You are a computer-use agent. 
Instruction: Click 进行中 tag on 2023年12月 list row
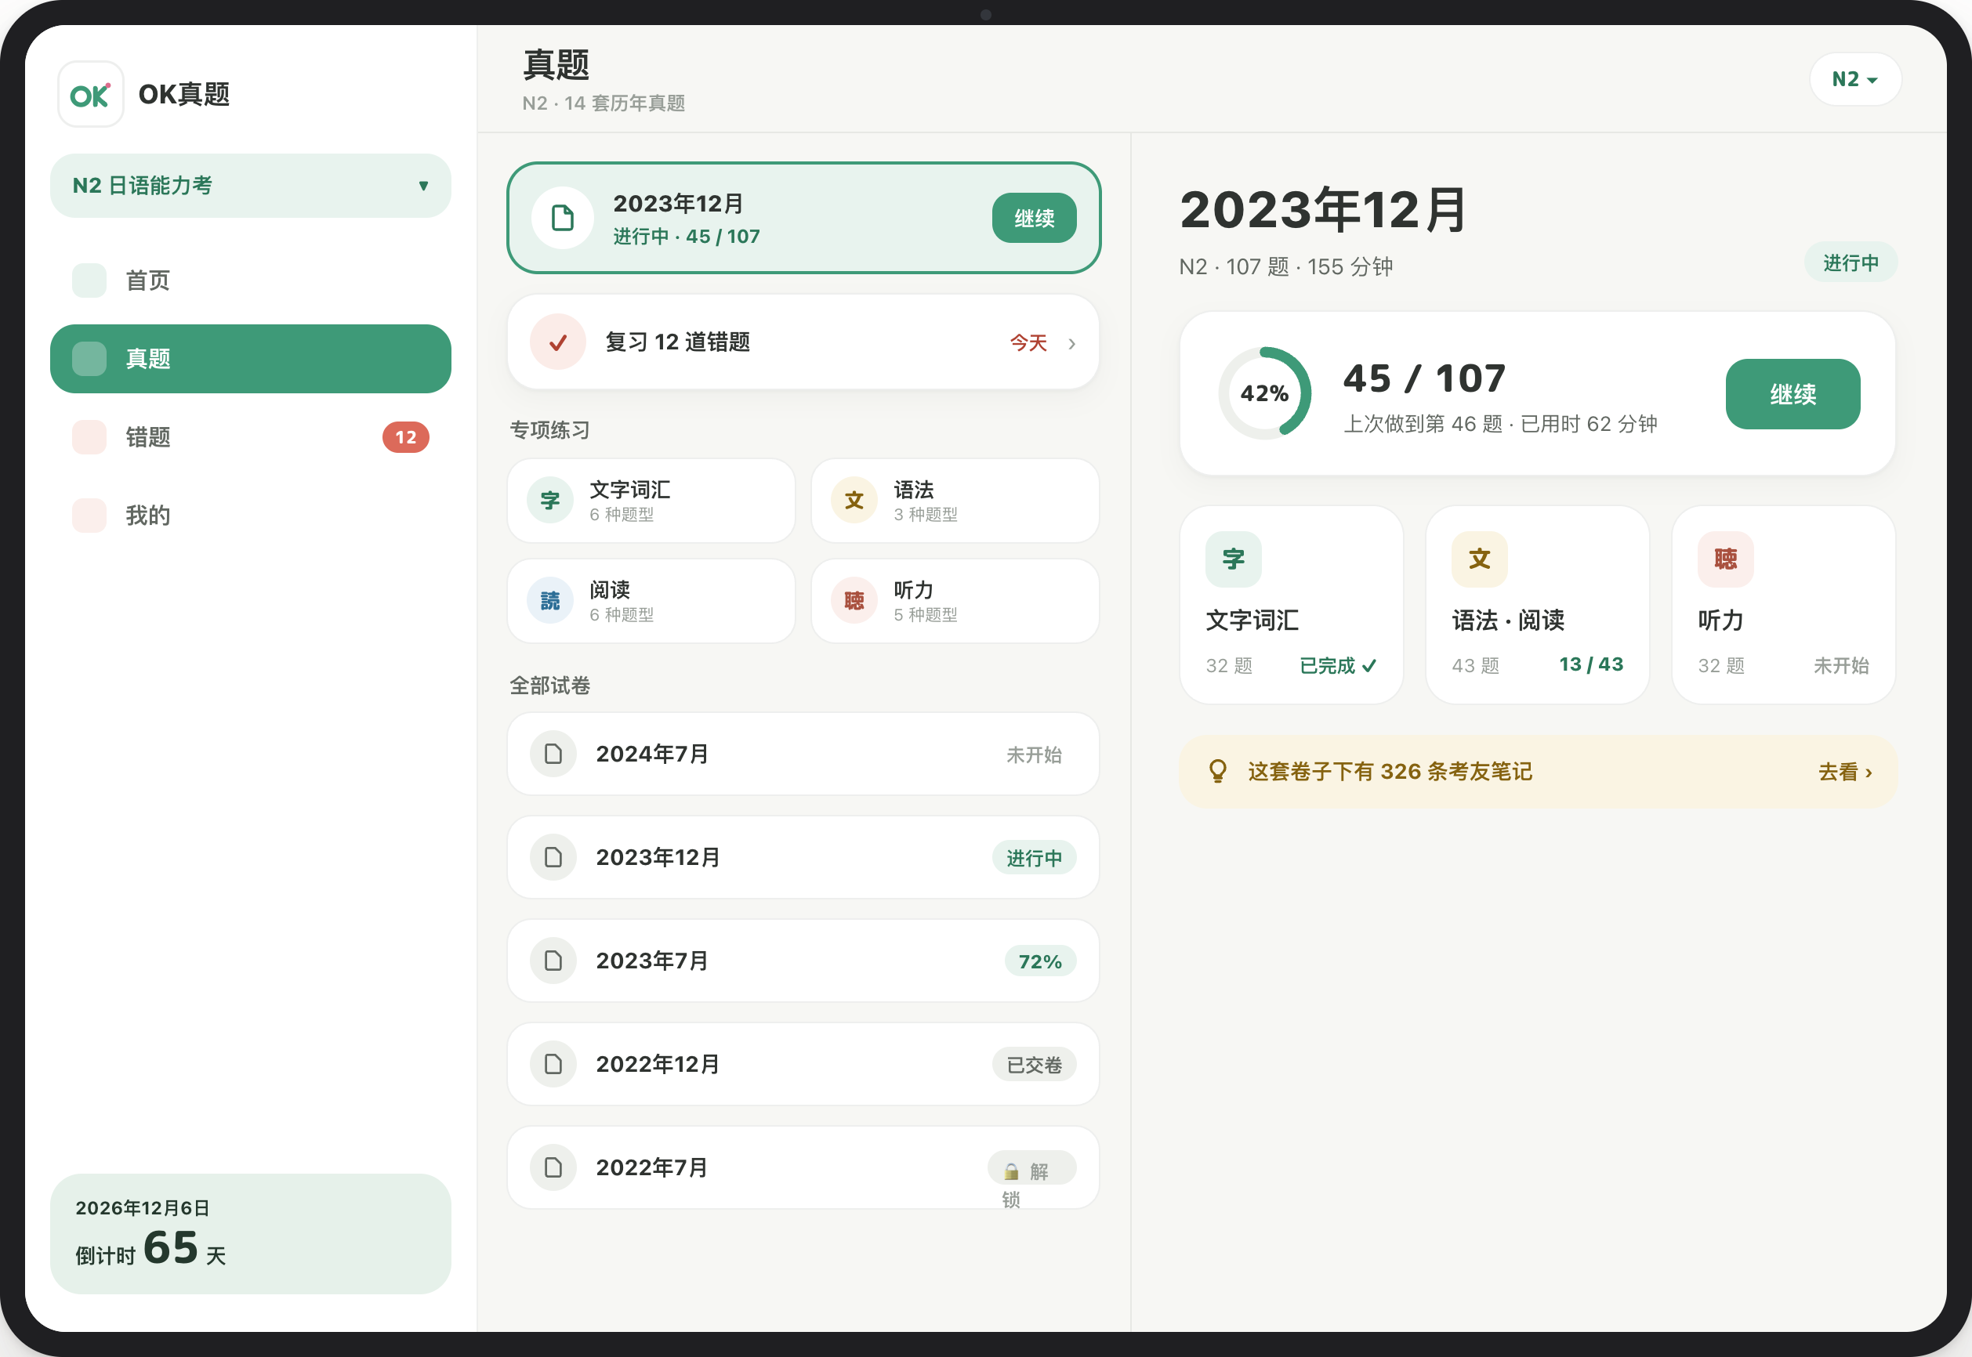point(1034,858)
